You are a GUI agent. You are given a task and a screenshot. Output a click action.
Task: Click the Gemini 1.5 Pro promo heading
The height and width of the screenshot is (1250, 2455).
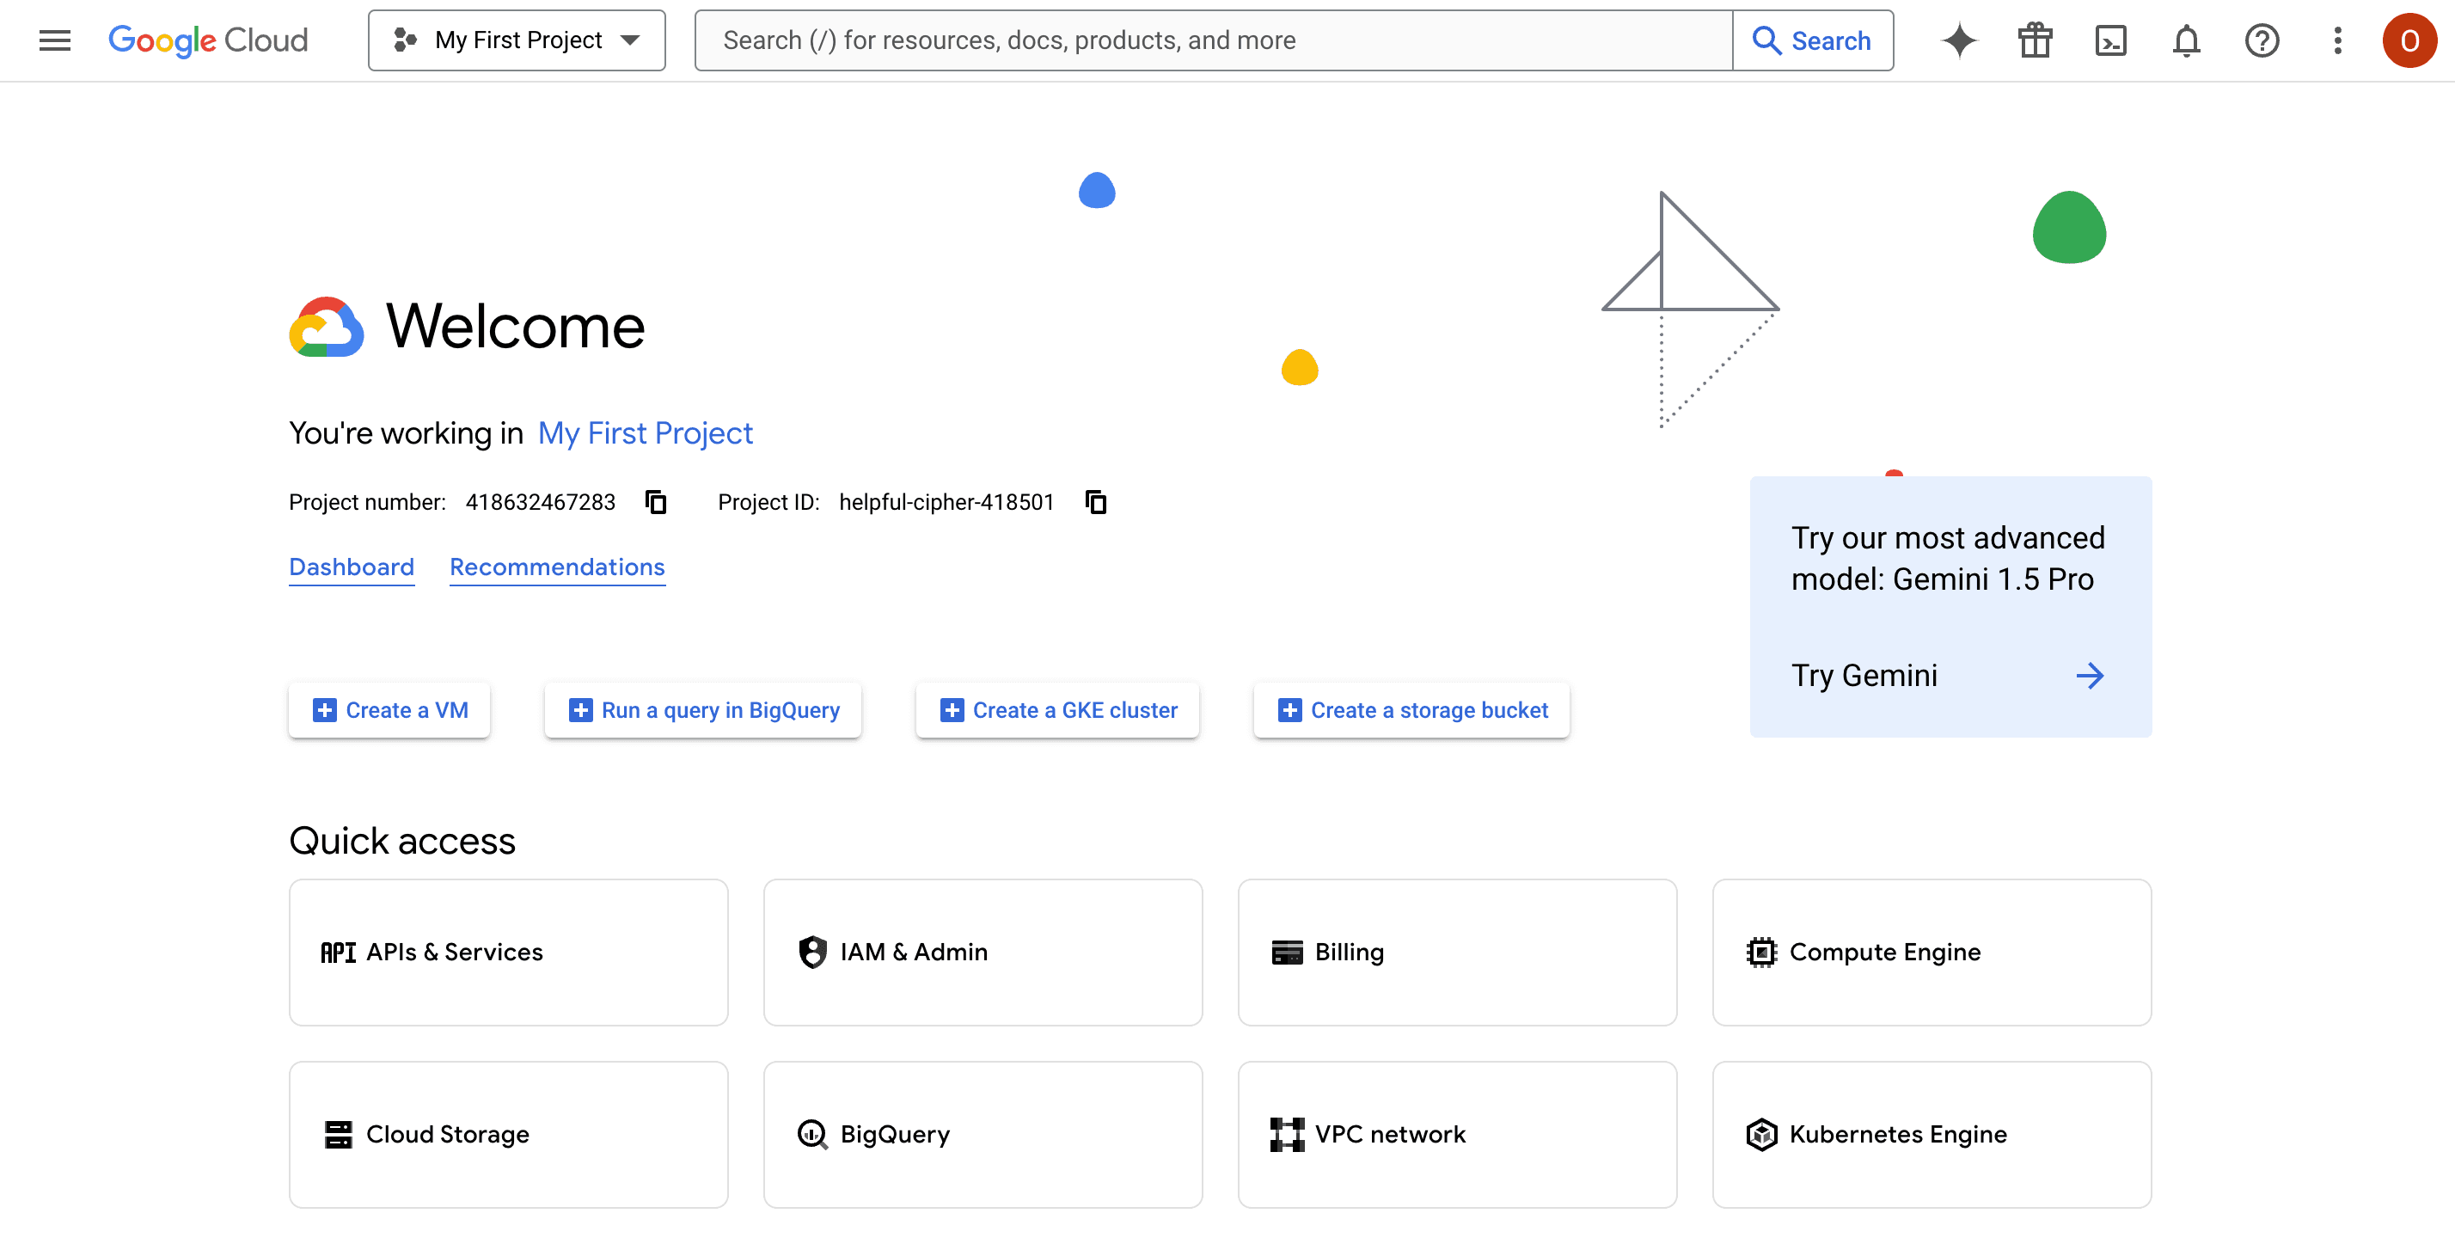tap(1948, 558)
